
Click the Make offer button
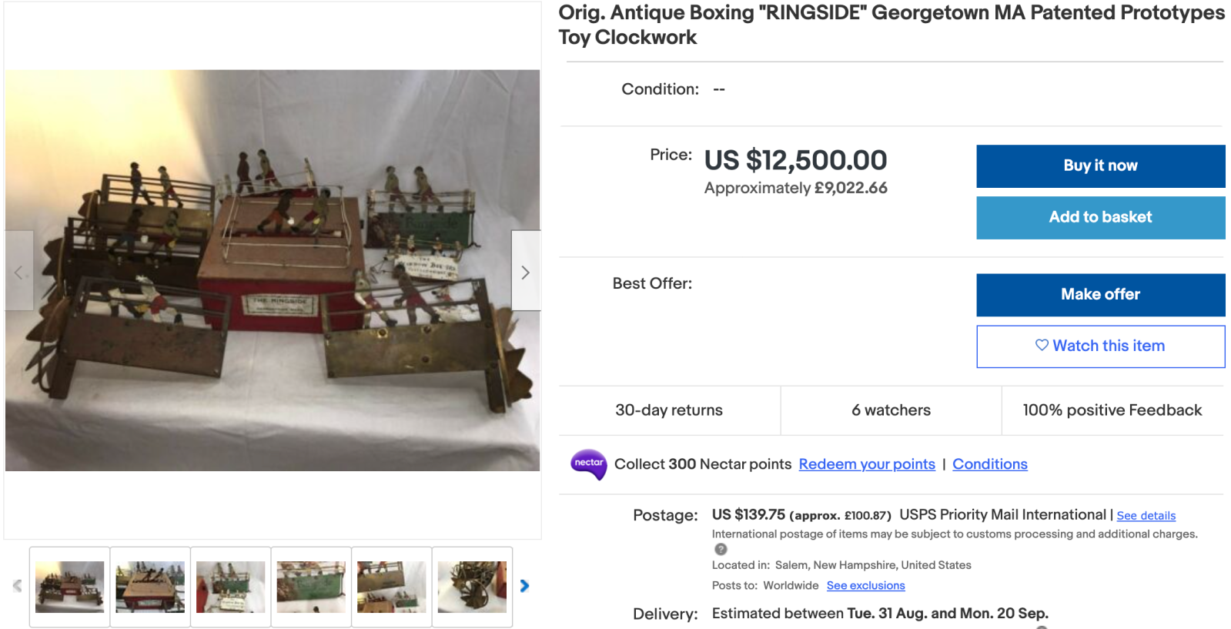(x=1100, y=295)
